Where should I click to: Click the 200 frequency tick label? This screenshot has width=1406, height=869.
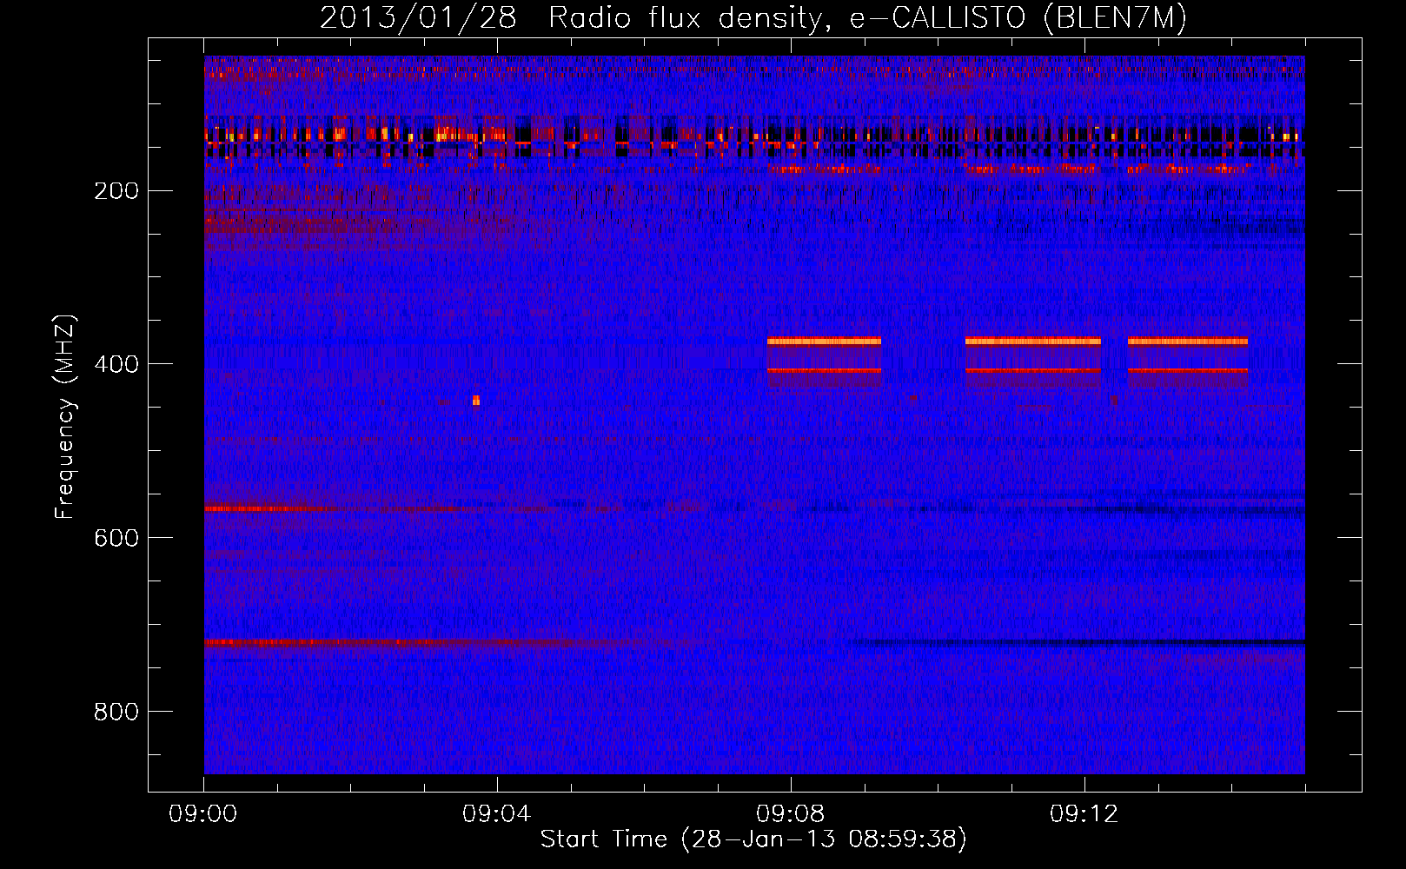(116, 190)
